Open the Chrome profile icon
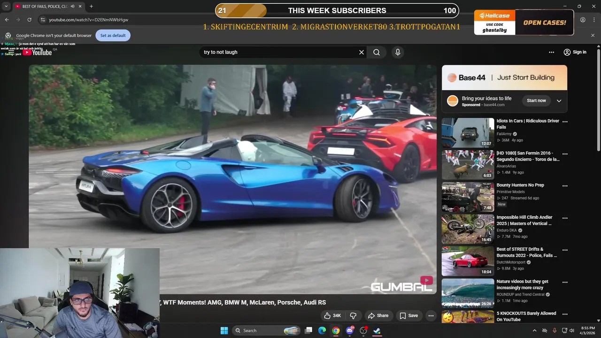 click(x=583, y=20)
